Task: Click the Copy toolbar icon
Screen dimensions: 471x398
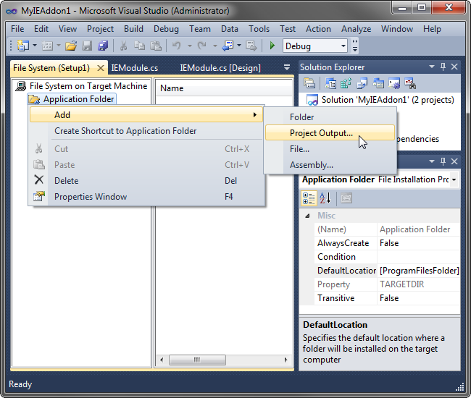Action: pyautogui.click(x=139, y=46)
